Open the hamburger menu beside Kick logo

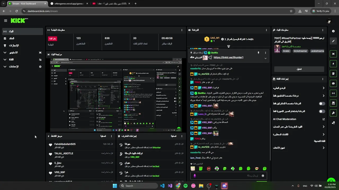pos(6,21)
